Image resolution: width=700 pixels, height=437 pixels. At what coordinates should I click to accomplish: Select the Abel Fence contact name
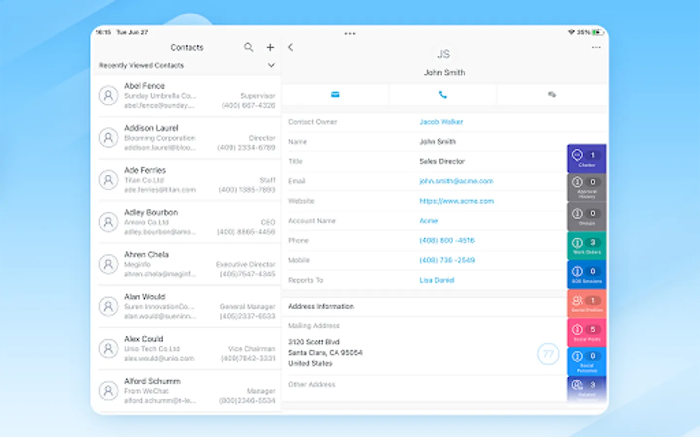144,85
